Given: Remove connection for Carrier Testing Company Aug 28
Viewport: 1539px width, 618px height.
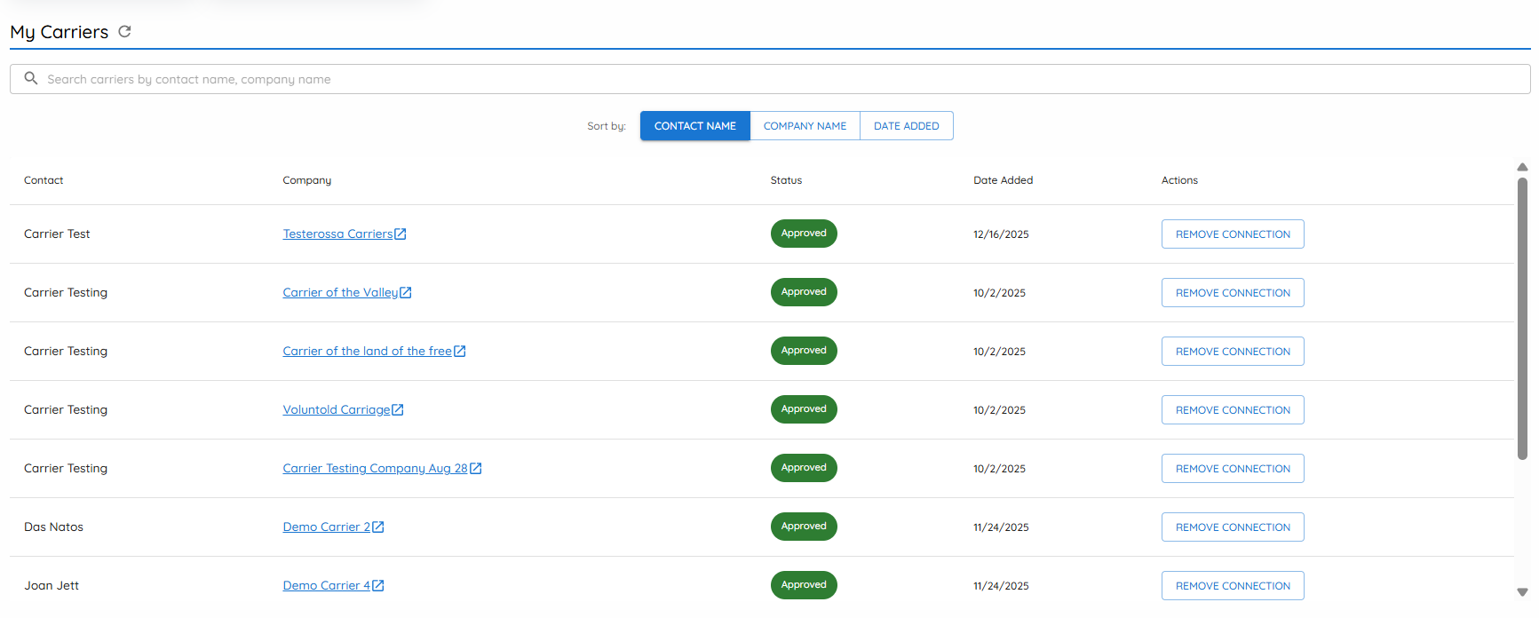Looking at the screenshot, I should point(1233,469).
